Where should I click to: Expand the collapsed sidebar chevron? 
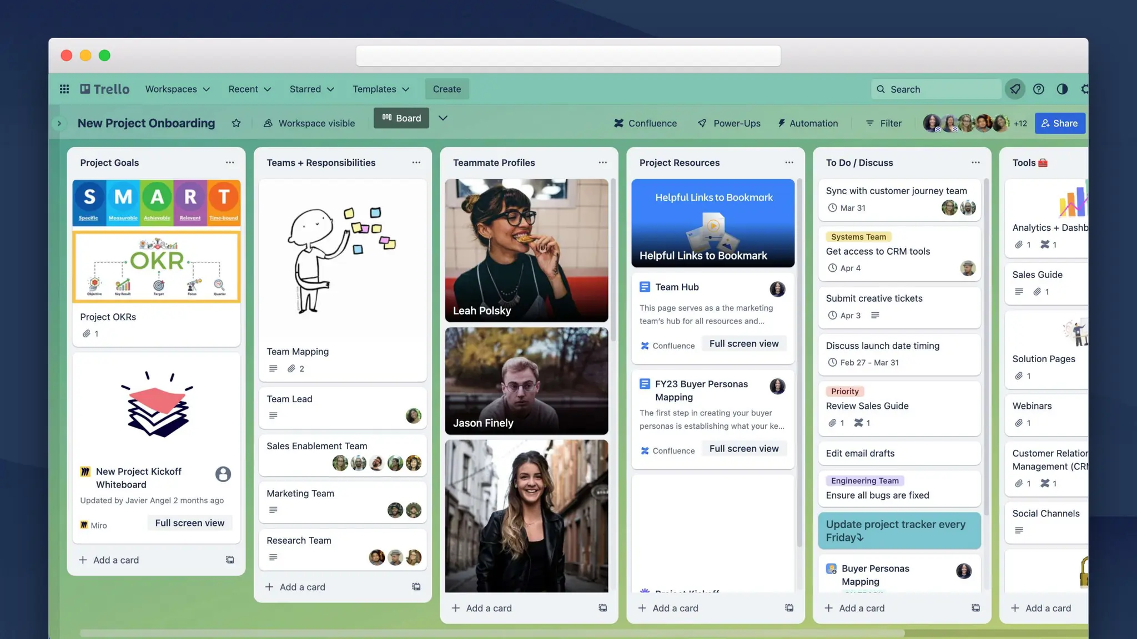click(x=59, y=123)
